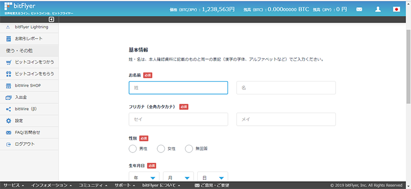The image size is (411, 189).
Task: Go to お取引レポート in sidebar
Action: point(29,39)
